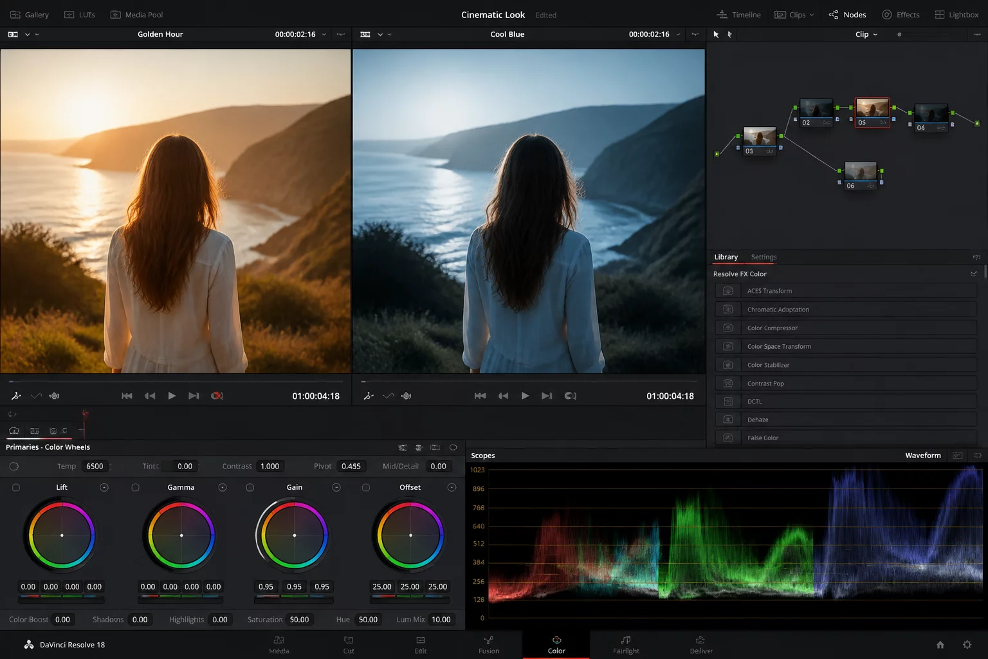Reset the Gain wheel
988x659 pixels.
click(x=336, y=488)
